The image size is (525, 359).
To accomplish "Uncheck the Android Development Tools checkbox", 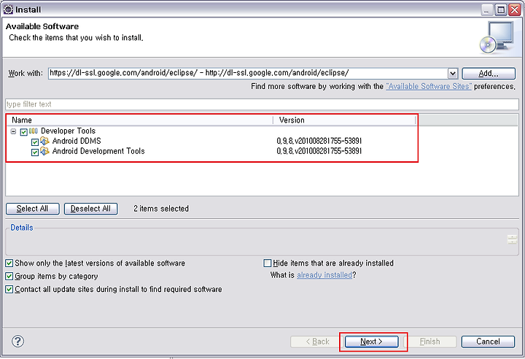I will tap(35, 153).
